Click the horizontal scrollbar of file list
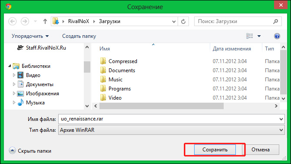 coord(162,106)
